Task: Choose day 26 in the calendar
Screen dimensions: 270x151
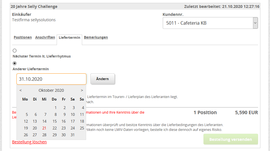Action: click(x=26, y=135)
